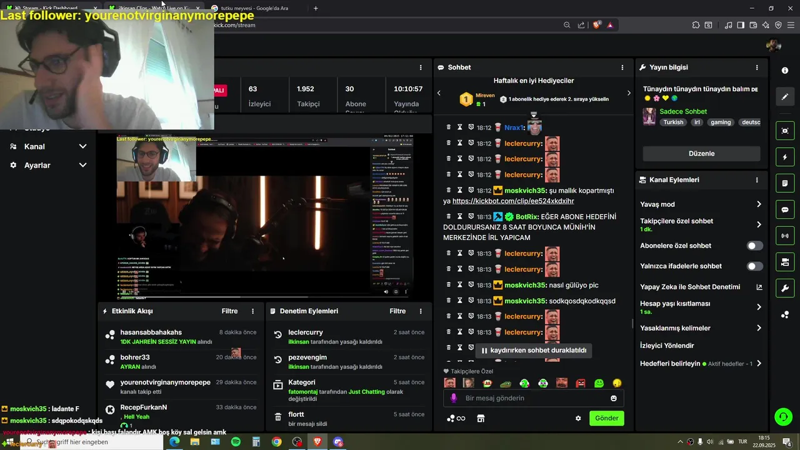Select the green smiley follower emote

point(599,383)
